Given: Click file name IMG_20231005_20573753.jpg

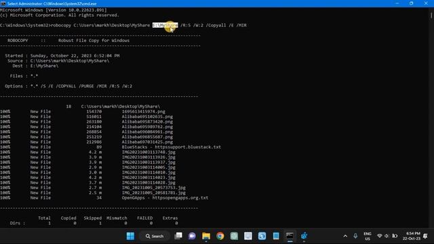Looking at the screenshot, I should tap(154, 188).
